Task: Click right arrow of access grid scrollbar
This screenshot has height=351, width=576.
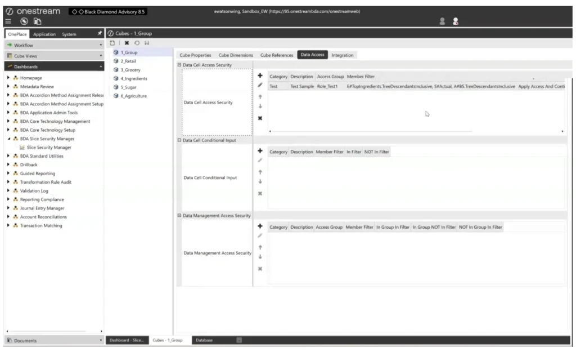Action: click(562, 131)
